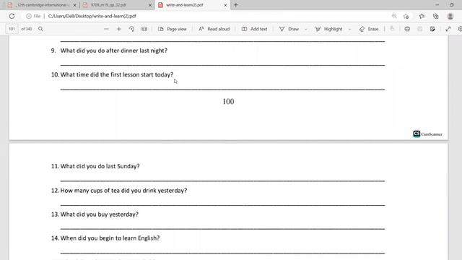Close the 12th cambridge international tab
Image resolution: width=462 pixels, height=260 pixels.
click(x=74, y=5)
